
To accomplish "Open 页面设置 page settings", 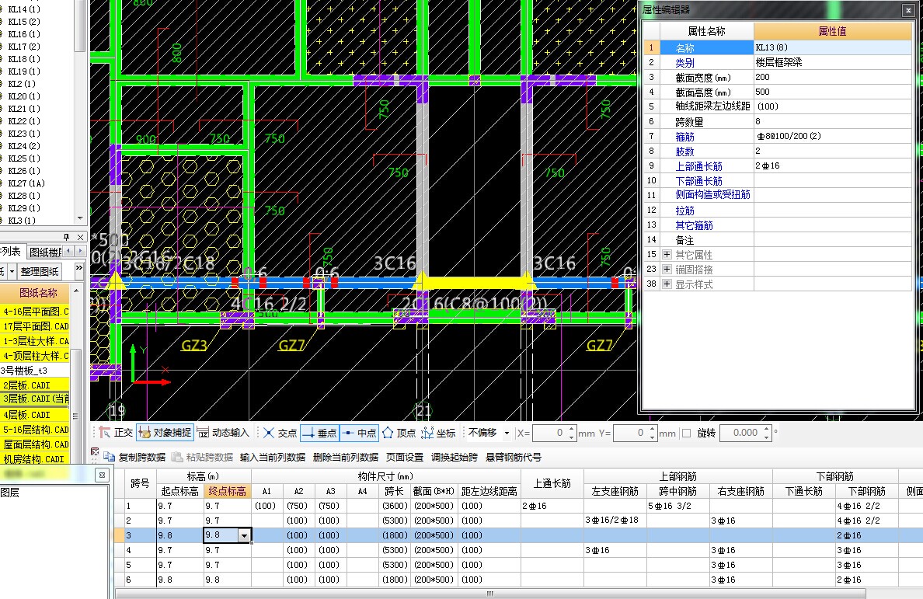I will click(405, 457).
